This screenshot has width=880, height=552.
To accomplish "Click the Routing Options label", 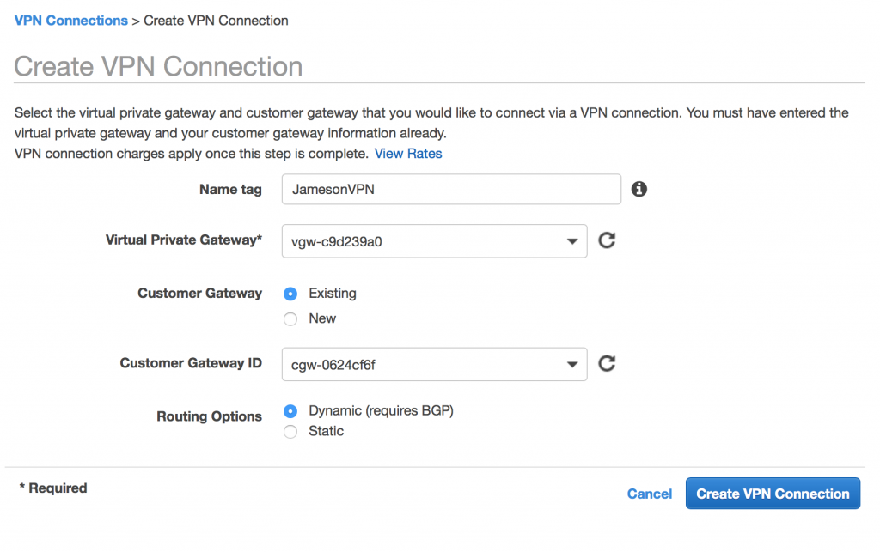I will tap(209, 416).
